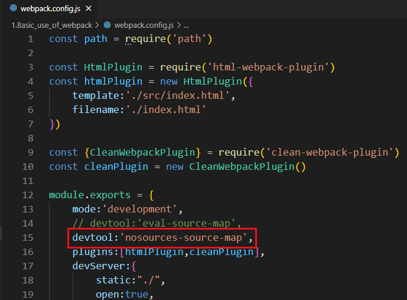
Task: Click the webpack.config.js breadcrumb item
Action: [x=144, y=25]
